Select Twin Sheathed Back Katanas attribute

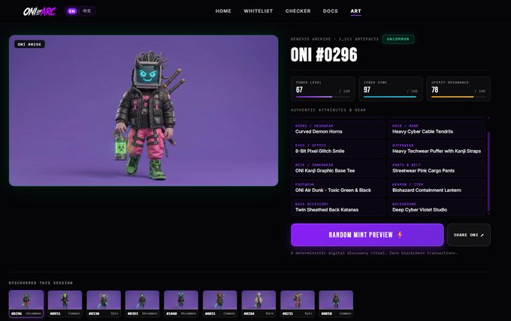click(338, 207)
